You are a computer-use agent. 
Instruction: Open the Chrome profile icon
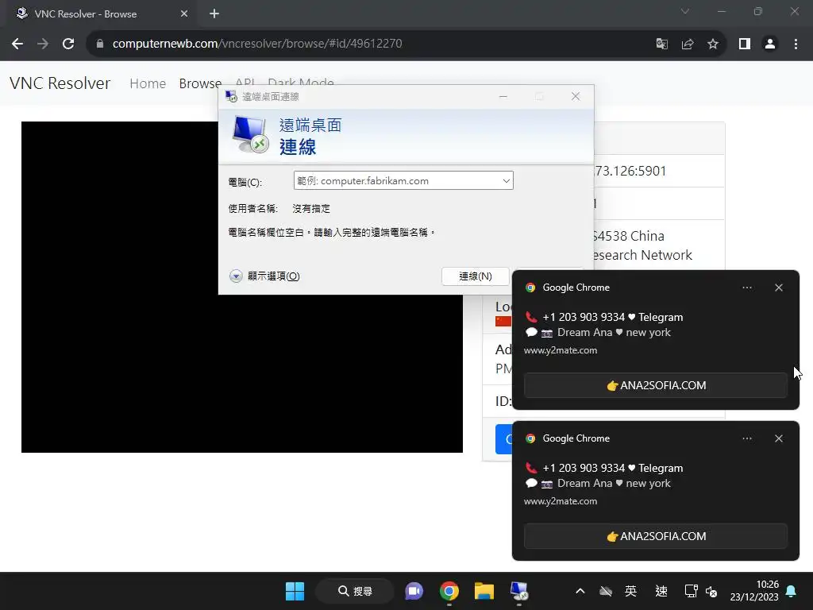tap(770, 44)
